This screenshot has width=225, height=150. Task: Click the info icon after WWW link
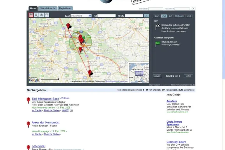coord(71,110)
